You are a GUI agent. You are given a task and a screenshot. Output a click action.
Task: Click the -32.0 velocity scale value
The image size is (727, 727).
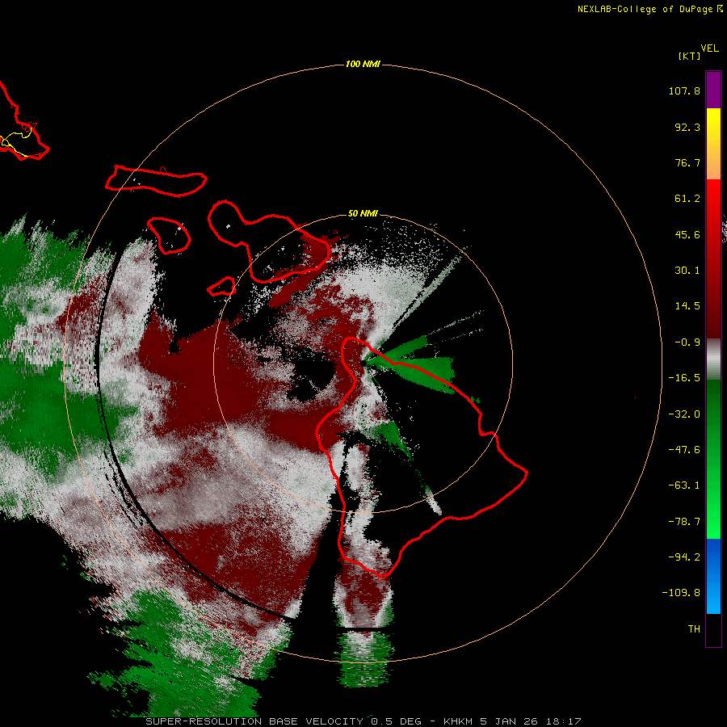684,414
